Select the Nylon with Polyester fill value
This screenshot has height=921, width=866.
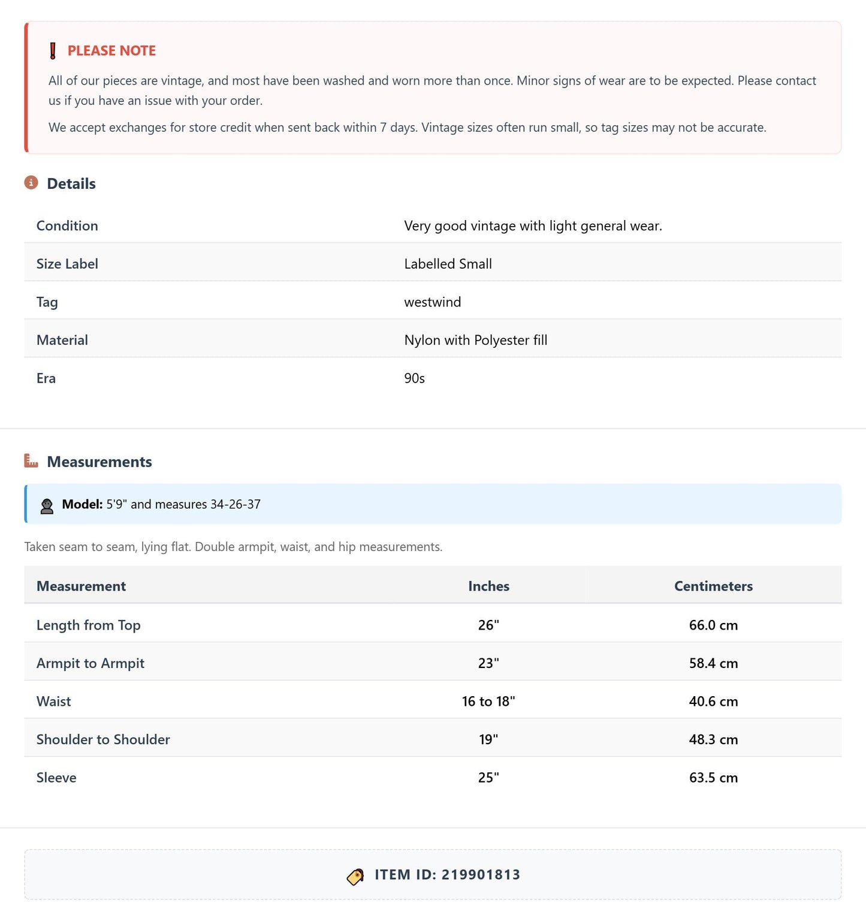tap(476, 341)
